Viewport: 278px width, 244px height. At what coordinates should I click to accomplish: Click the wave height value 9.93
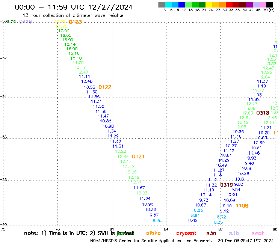point(252,158)
